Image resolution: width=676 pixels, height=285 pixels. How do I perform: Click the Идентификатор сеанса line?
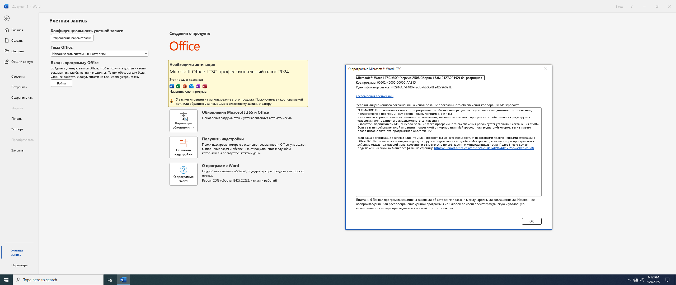pyautogui.click(x=404, y=87)
